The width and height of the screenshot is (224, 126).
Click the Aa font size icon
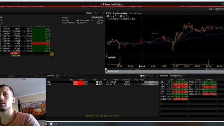pyautogui.click(x=210, y=9)
